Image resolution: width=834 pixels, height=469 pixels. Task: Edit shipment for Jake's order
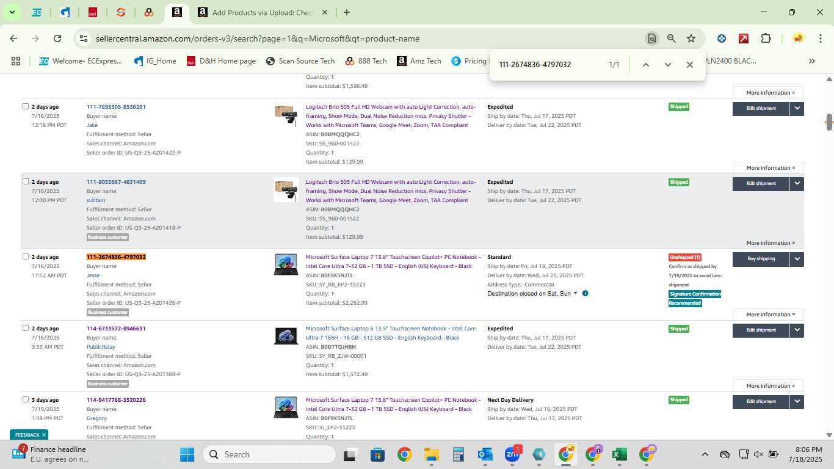[761, 109]
